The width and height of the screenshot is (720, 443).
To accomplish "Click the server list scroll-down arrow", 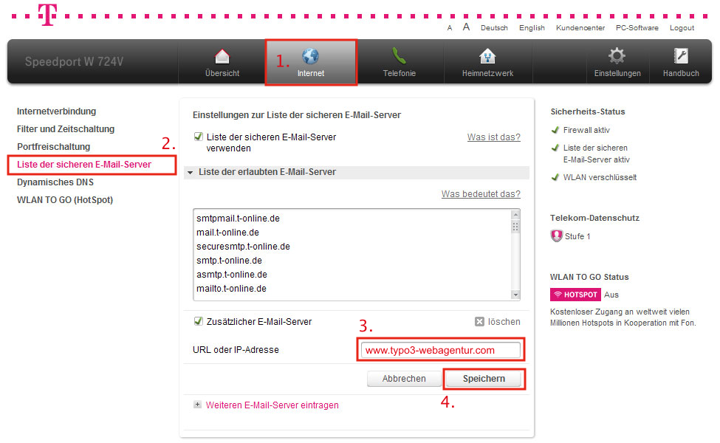I will (515, 295).
